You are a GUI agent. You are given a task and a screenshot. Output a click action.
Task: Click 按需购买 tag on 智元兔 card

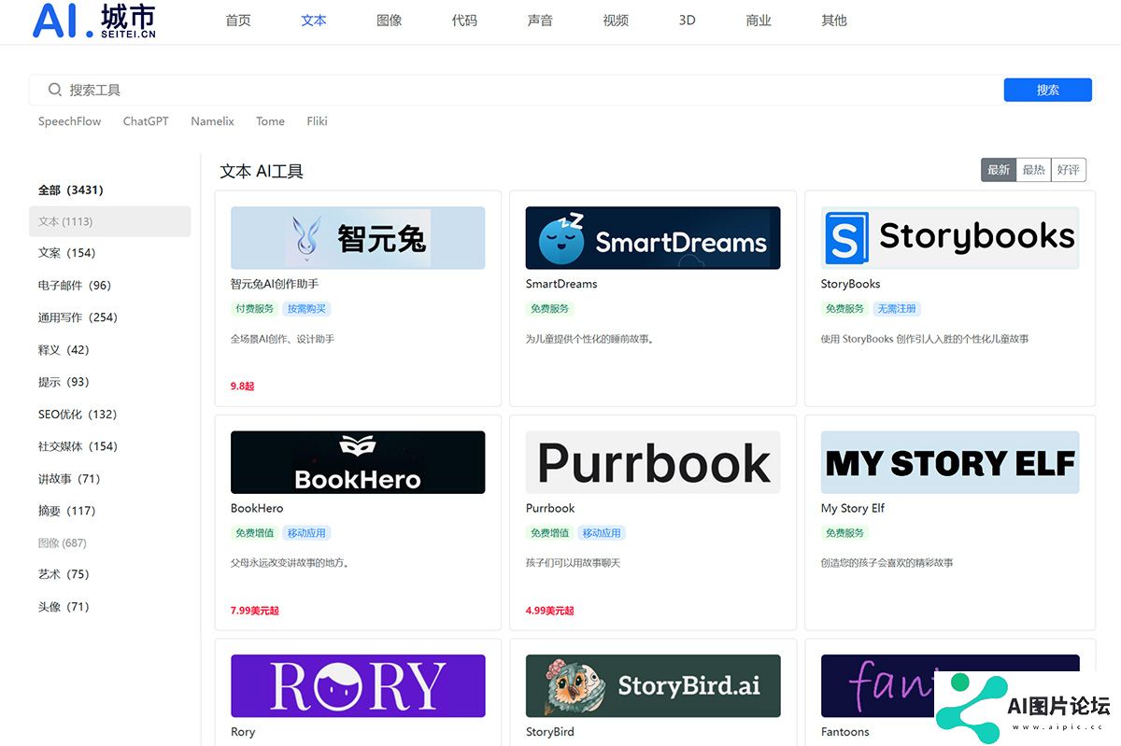pos(306,309)
